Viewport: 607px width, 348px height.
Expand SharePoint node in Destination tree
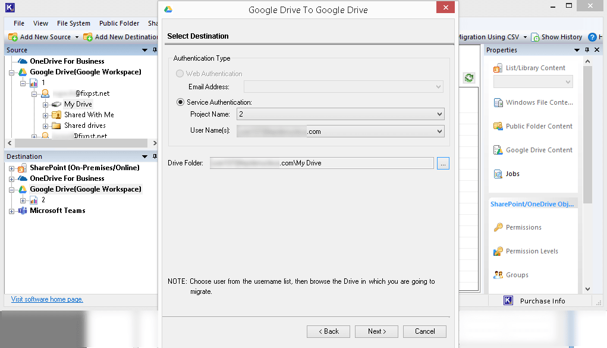(x=12, y=168)
